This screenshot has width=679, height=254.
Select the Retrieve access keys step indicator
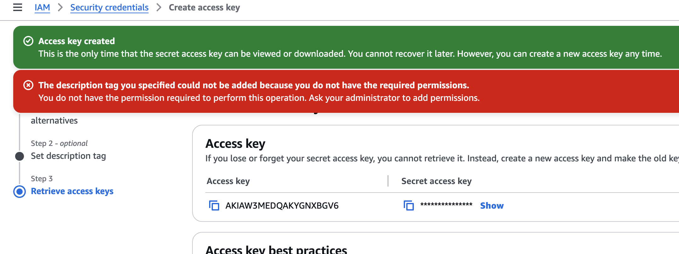[x=20, y=191]
